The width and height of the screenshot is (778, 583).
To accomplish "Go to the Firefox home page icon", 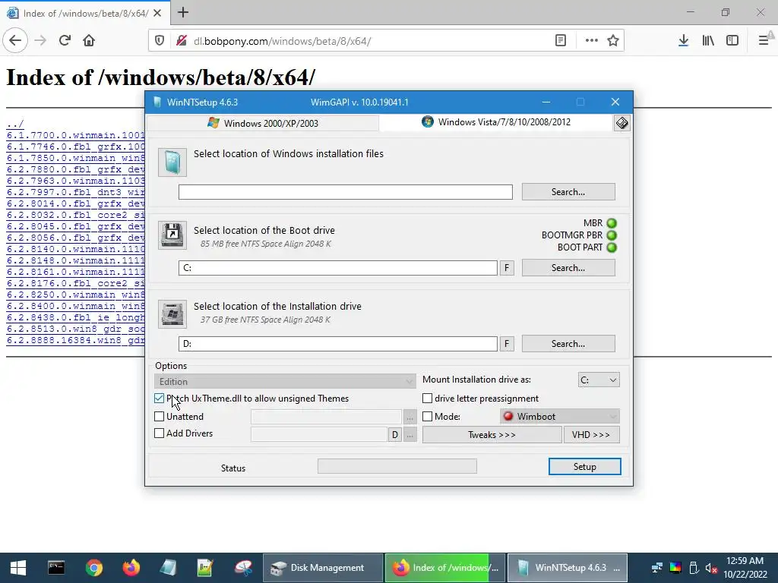I will (89, 41).
